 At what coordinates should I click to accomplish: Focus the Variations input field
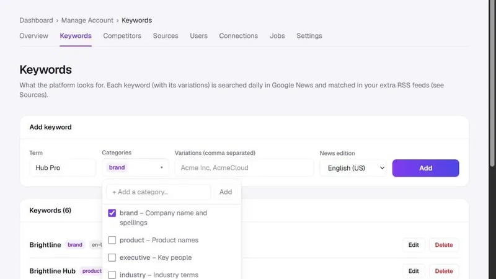pyautogui.click(x=244, y=167)
